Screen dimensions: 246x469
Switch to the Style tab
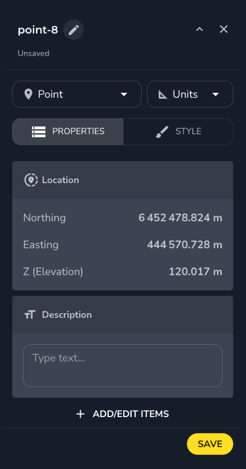(x=178, y=132)
